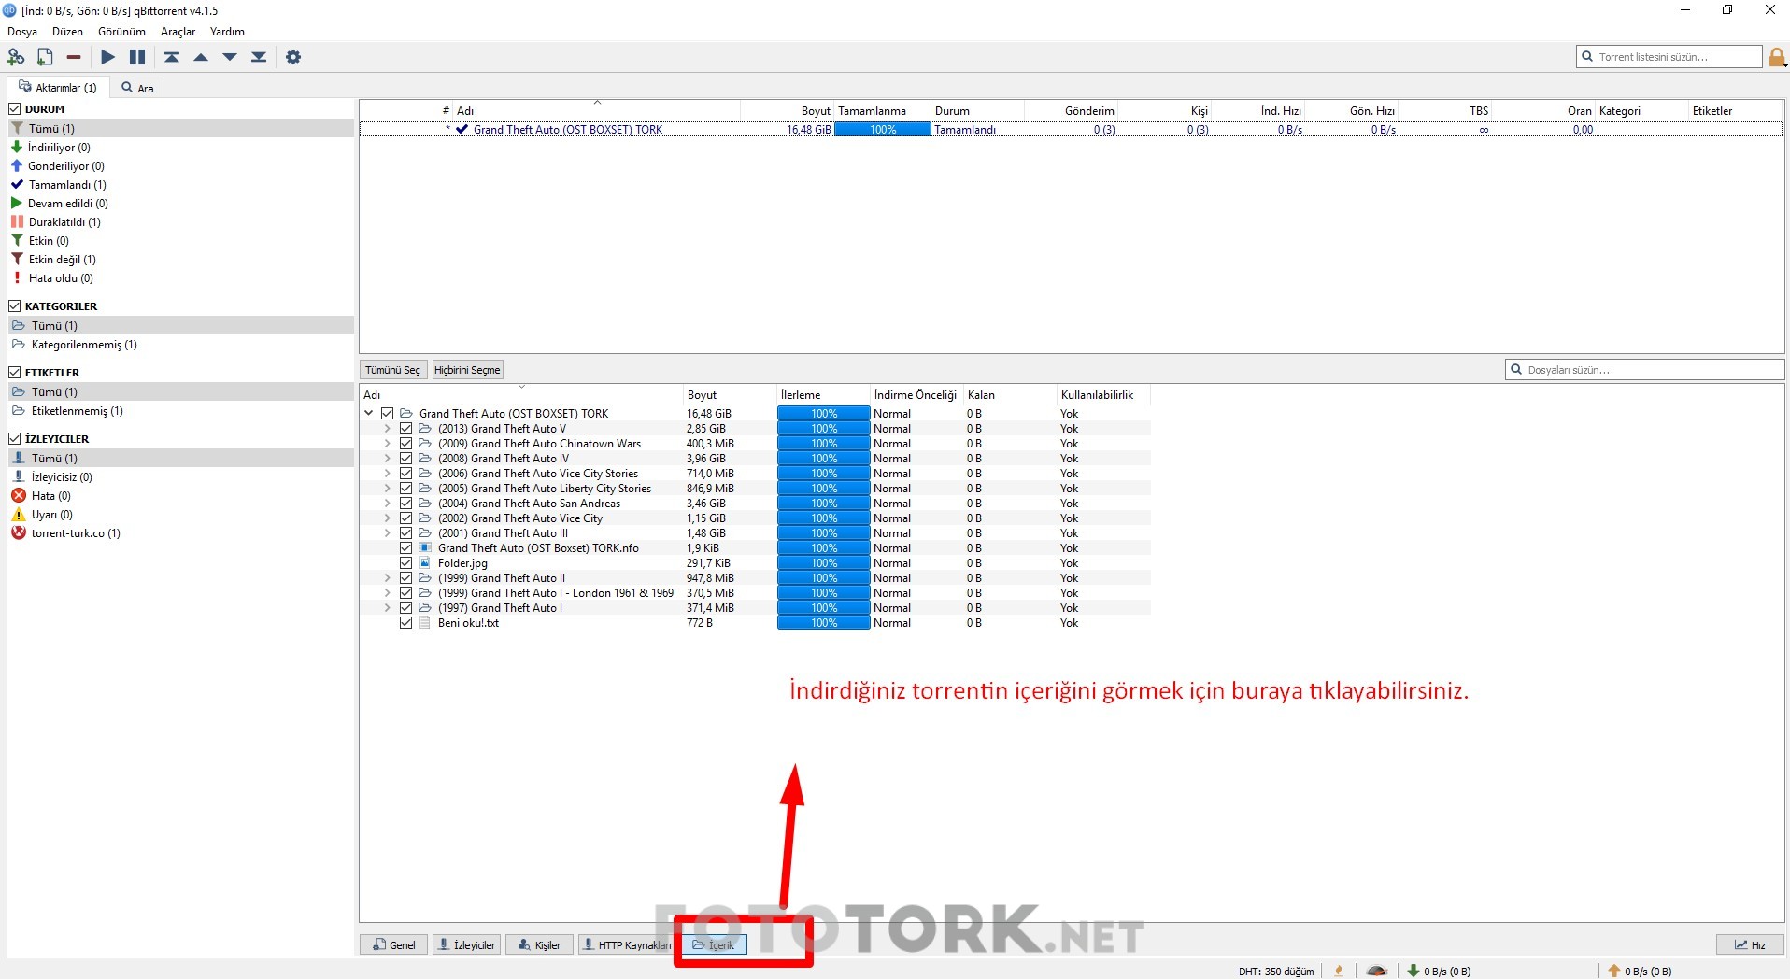Toggle the ETİKETLER section checkbox
This screenshot has width=1790, height=979.
click(x=15, y=373)
